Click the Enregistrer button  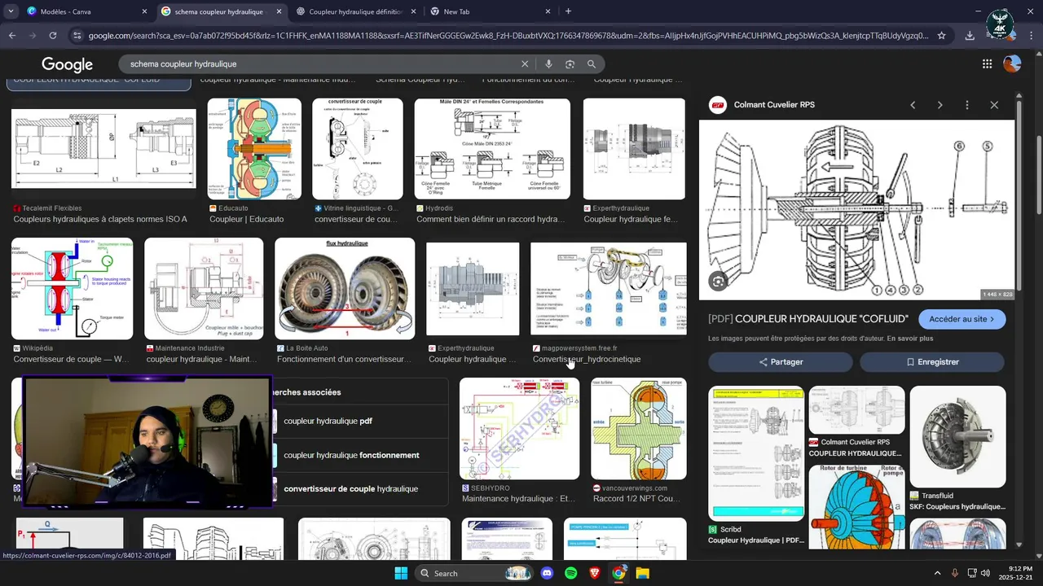click(x=932, y=362)
